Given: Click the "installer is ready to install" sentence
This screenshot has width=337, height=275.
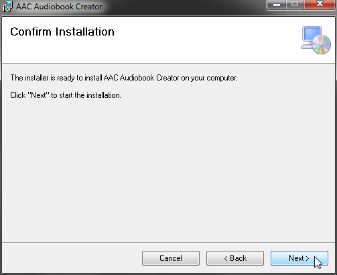Looking at the screenshot, I should click(124, 78).
